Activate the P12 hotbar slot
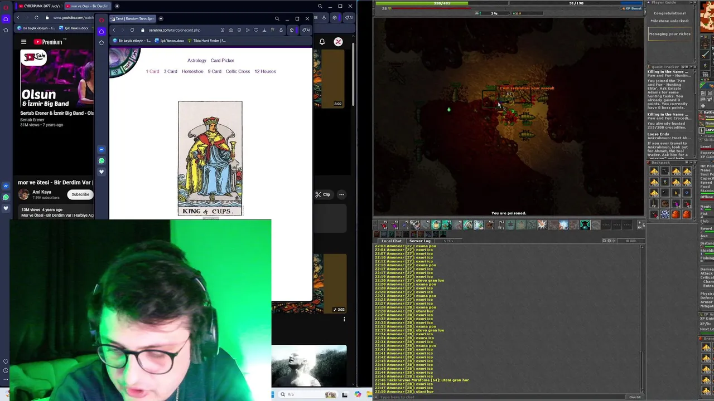This screenshot has height=401, width=714. pos(500,225)
